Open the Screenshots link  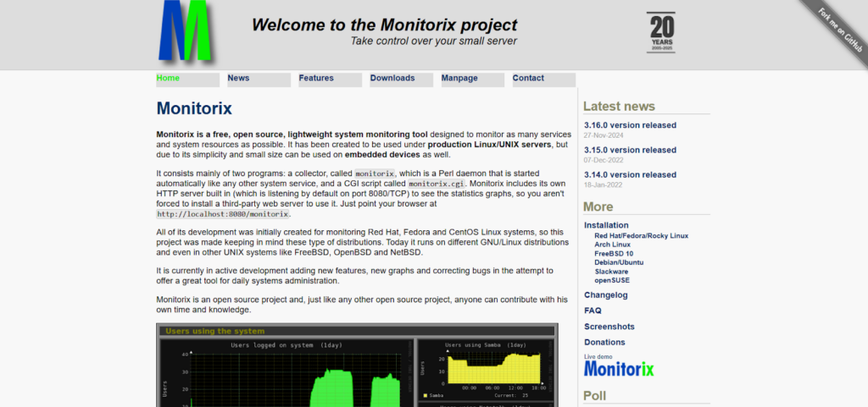(609, 327)
